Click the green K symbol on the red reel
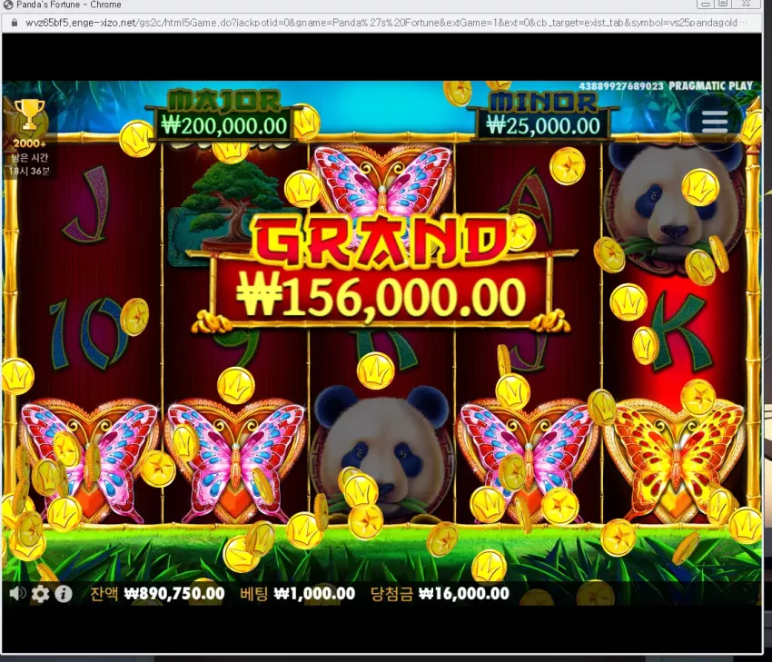The image size is (772, 662). coord(682,331)
